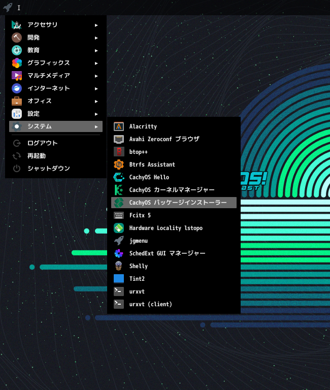The image size is (330, 390).
Task: Launch Alacritty from the system submenu
Action: click(x=174, y=126)
